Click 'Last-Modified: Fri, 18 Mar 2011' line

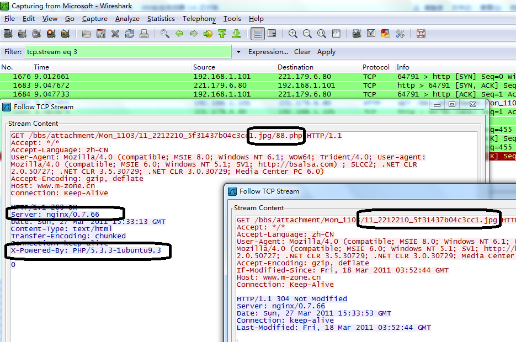[x=333, y=328]
